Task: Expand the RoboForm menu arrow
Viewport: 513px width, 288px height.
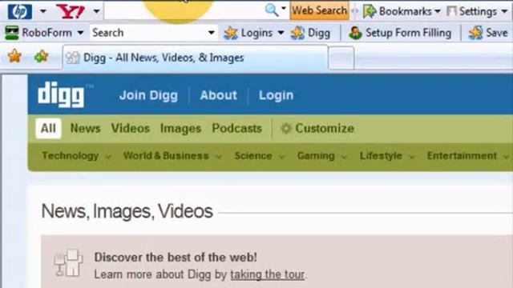Action: (80, 33)
